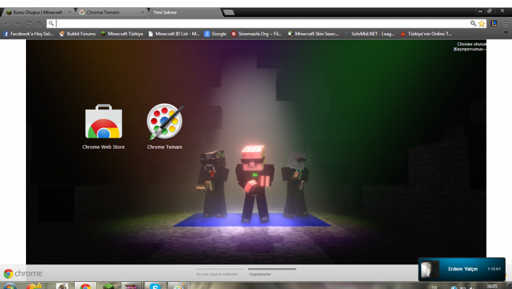Screen dimensions: 512x289
Task: Open the Minecraft ID List bookmark
Action: pyautogui.click(x=173, y=34)
